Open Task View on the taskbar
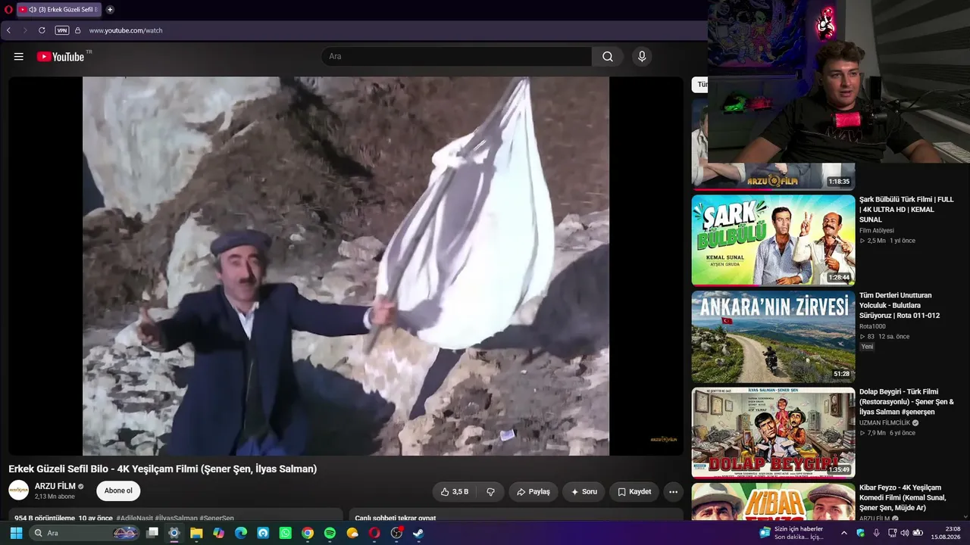 152,533
